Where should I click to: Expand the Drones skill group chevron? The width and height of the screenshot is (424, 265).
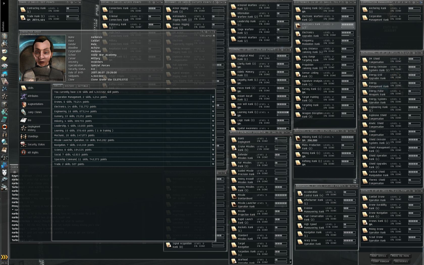point(213,102)
